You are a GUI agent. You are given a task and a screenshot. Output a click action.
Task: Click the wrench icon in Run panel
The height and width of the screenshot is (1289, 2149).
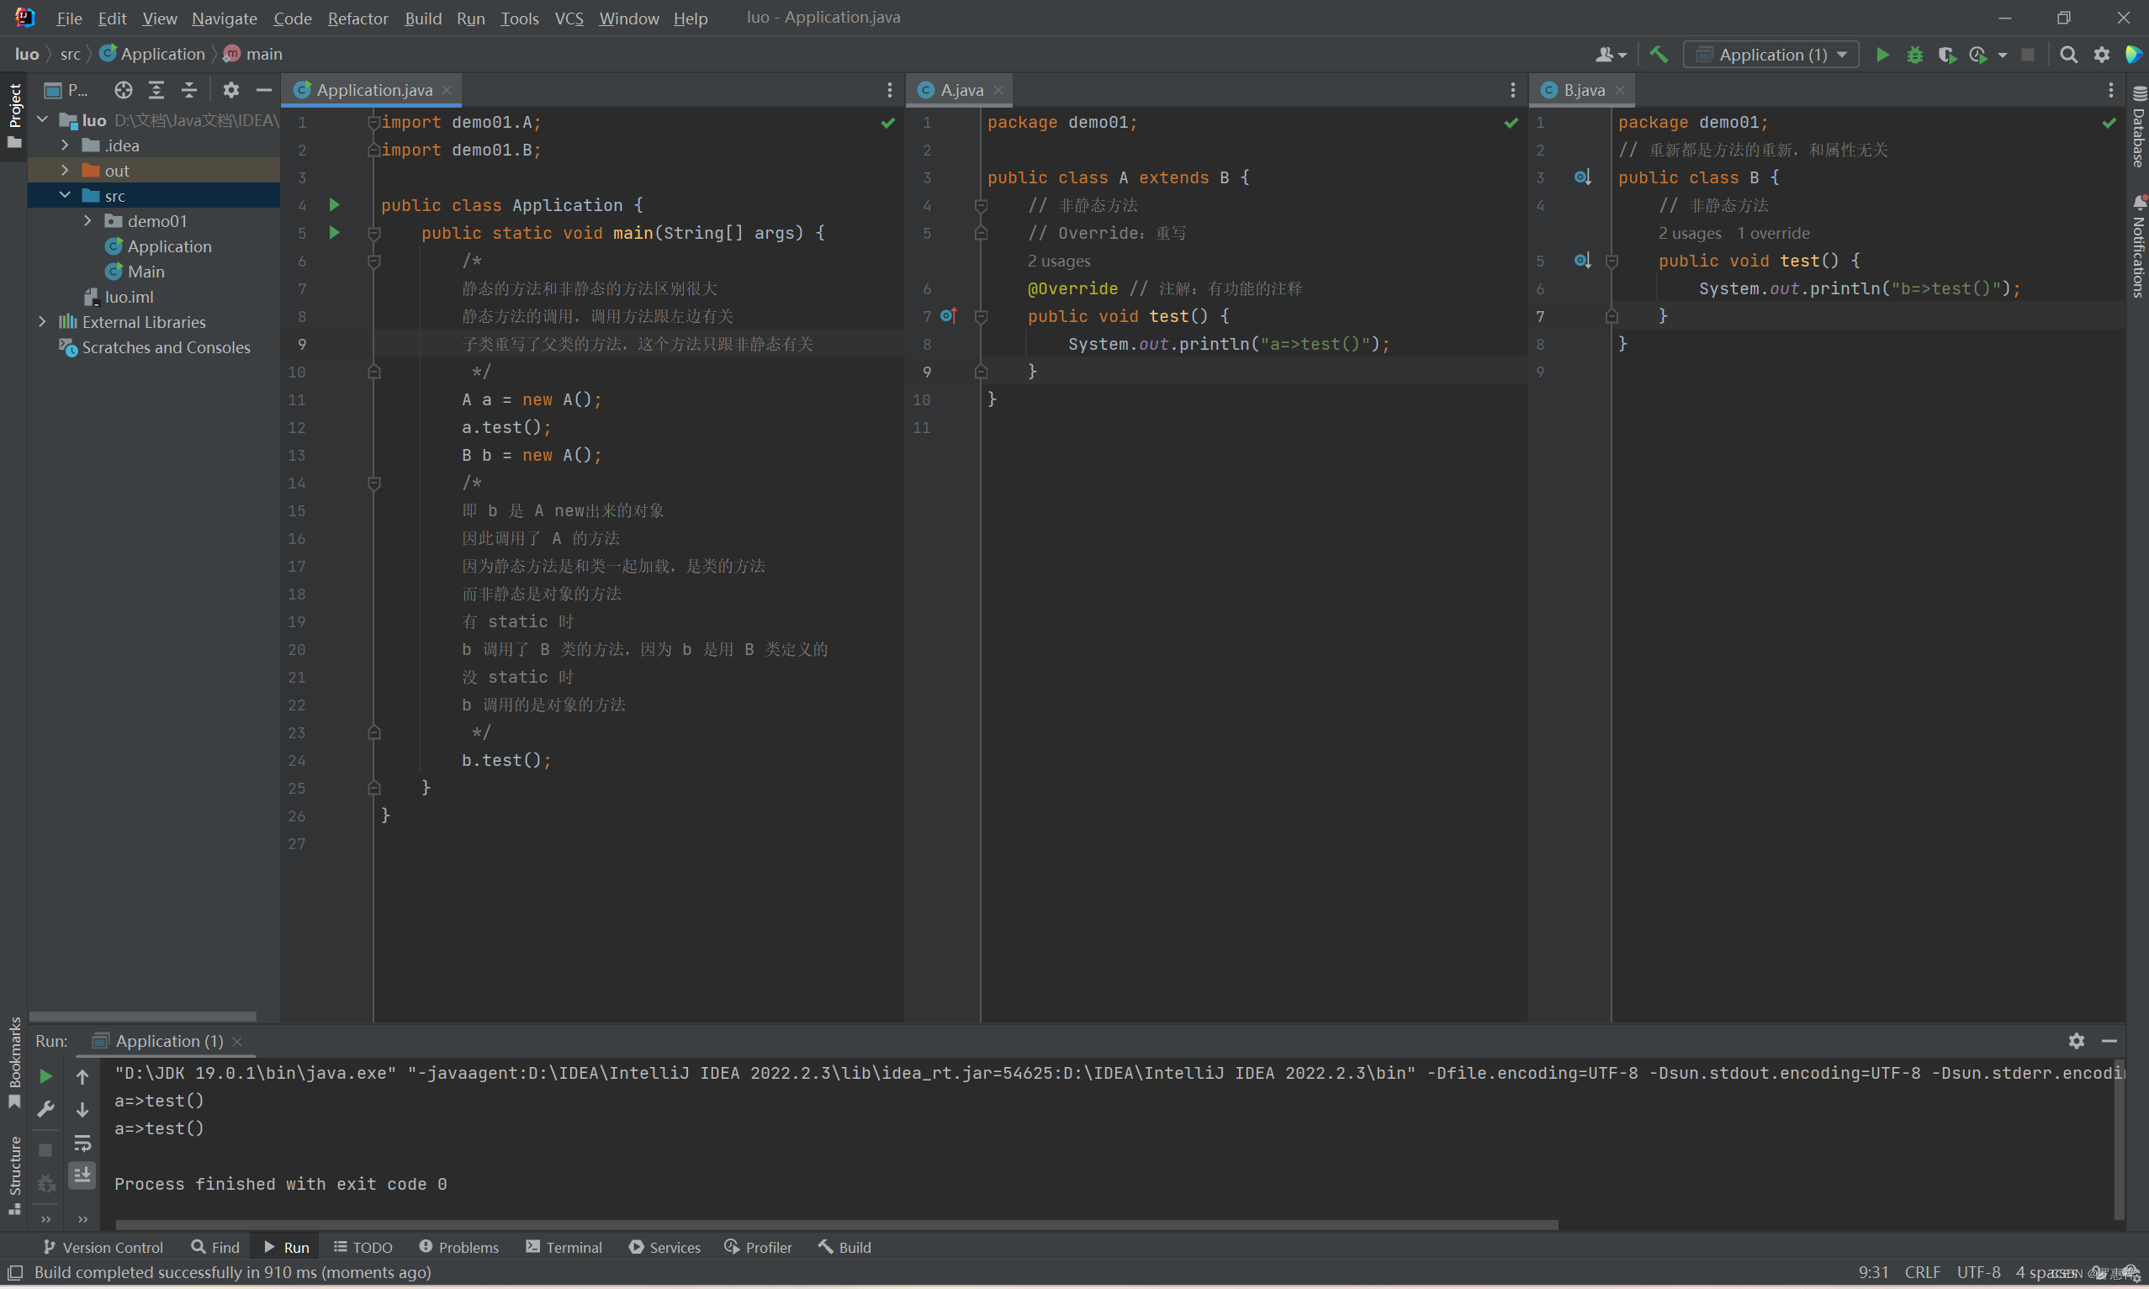coord(46,1109)
